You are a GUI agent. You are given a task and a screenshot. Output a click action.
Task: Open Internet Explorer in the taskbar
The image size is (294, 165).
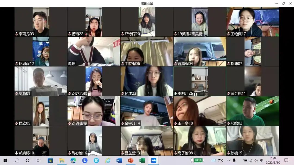tap(108, 160)
